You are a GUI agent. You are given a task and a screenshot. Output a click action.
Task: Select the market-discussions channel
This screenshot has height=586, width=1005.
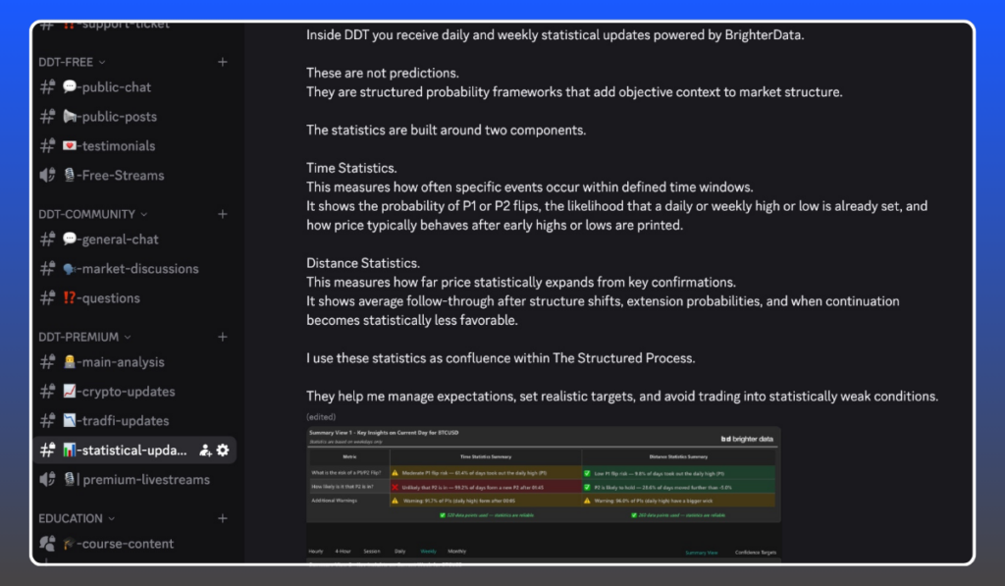pos(137,269)
